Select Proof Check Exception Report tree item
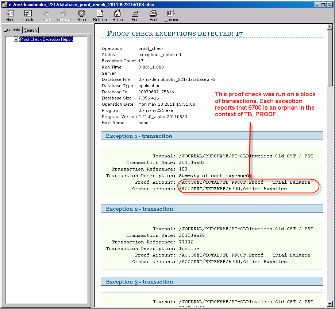This screenshot has height=309, width=335. (x=46, y=39)
